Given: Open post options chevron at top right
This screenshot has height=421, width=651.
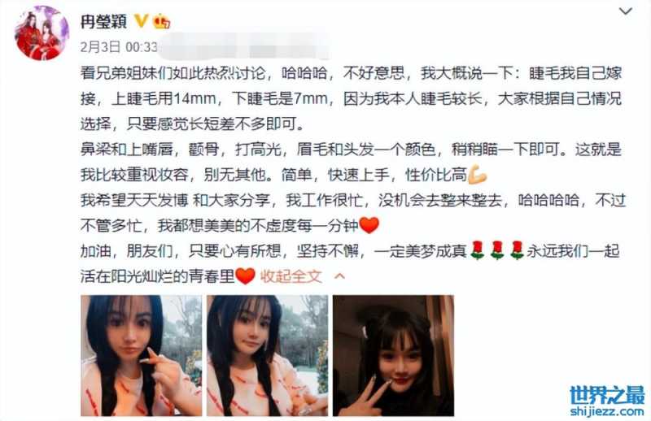Looking at the screenshot, I should pos(625,11).
